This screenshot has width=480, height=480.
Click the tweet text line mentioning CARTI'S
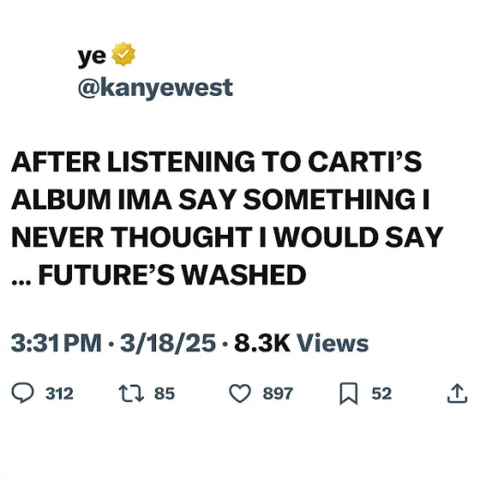[x=216, y=162]
